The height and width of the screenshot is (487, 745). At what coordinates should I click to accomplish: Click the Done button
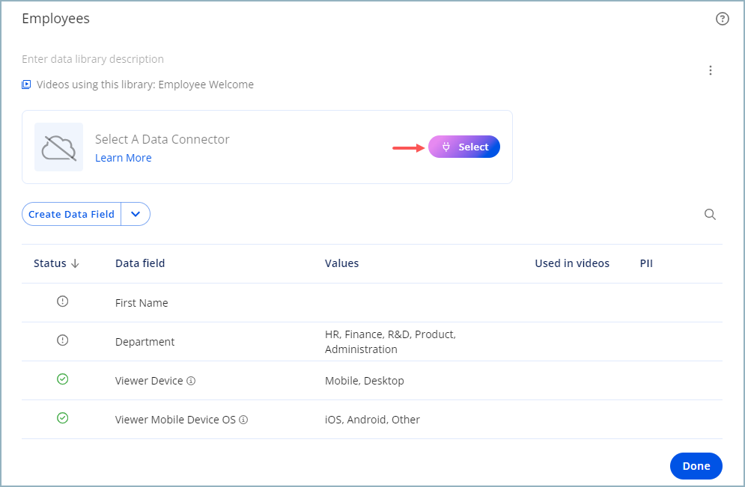(x=696, y=466)
